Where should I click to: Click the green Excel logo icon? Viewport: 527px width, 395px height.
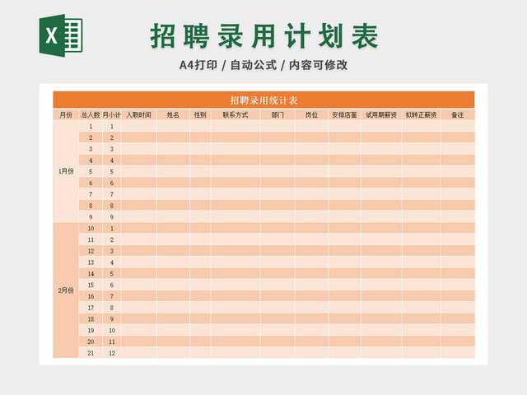(61, 35)
